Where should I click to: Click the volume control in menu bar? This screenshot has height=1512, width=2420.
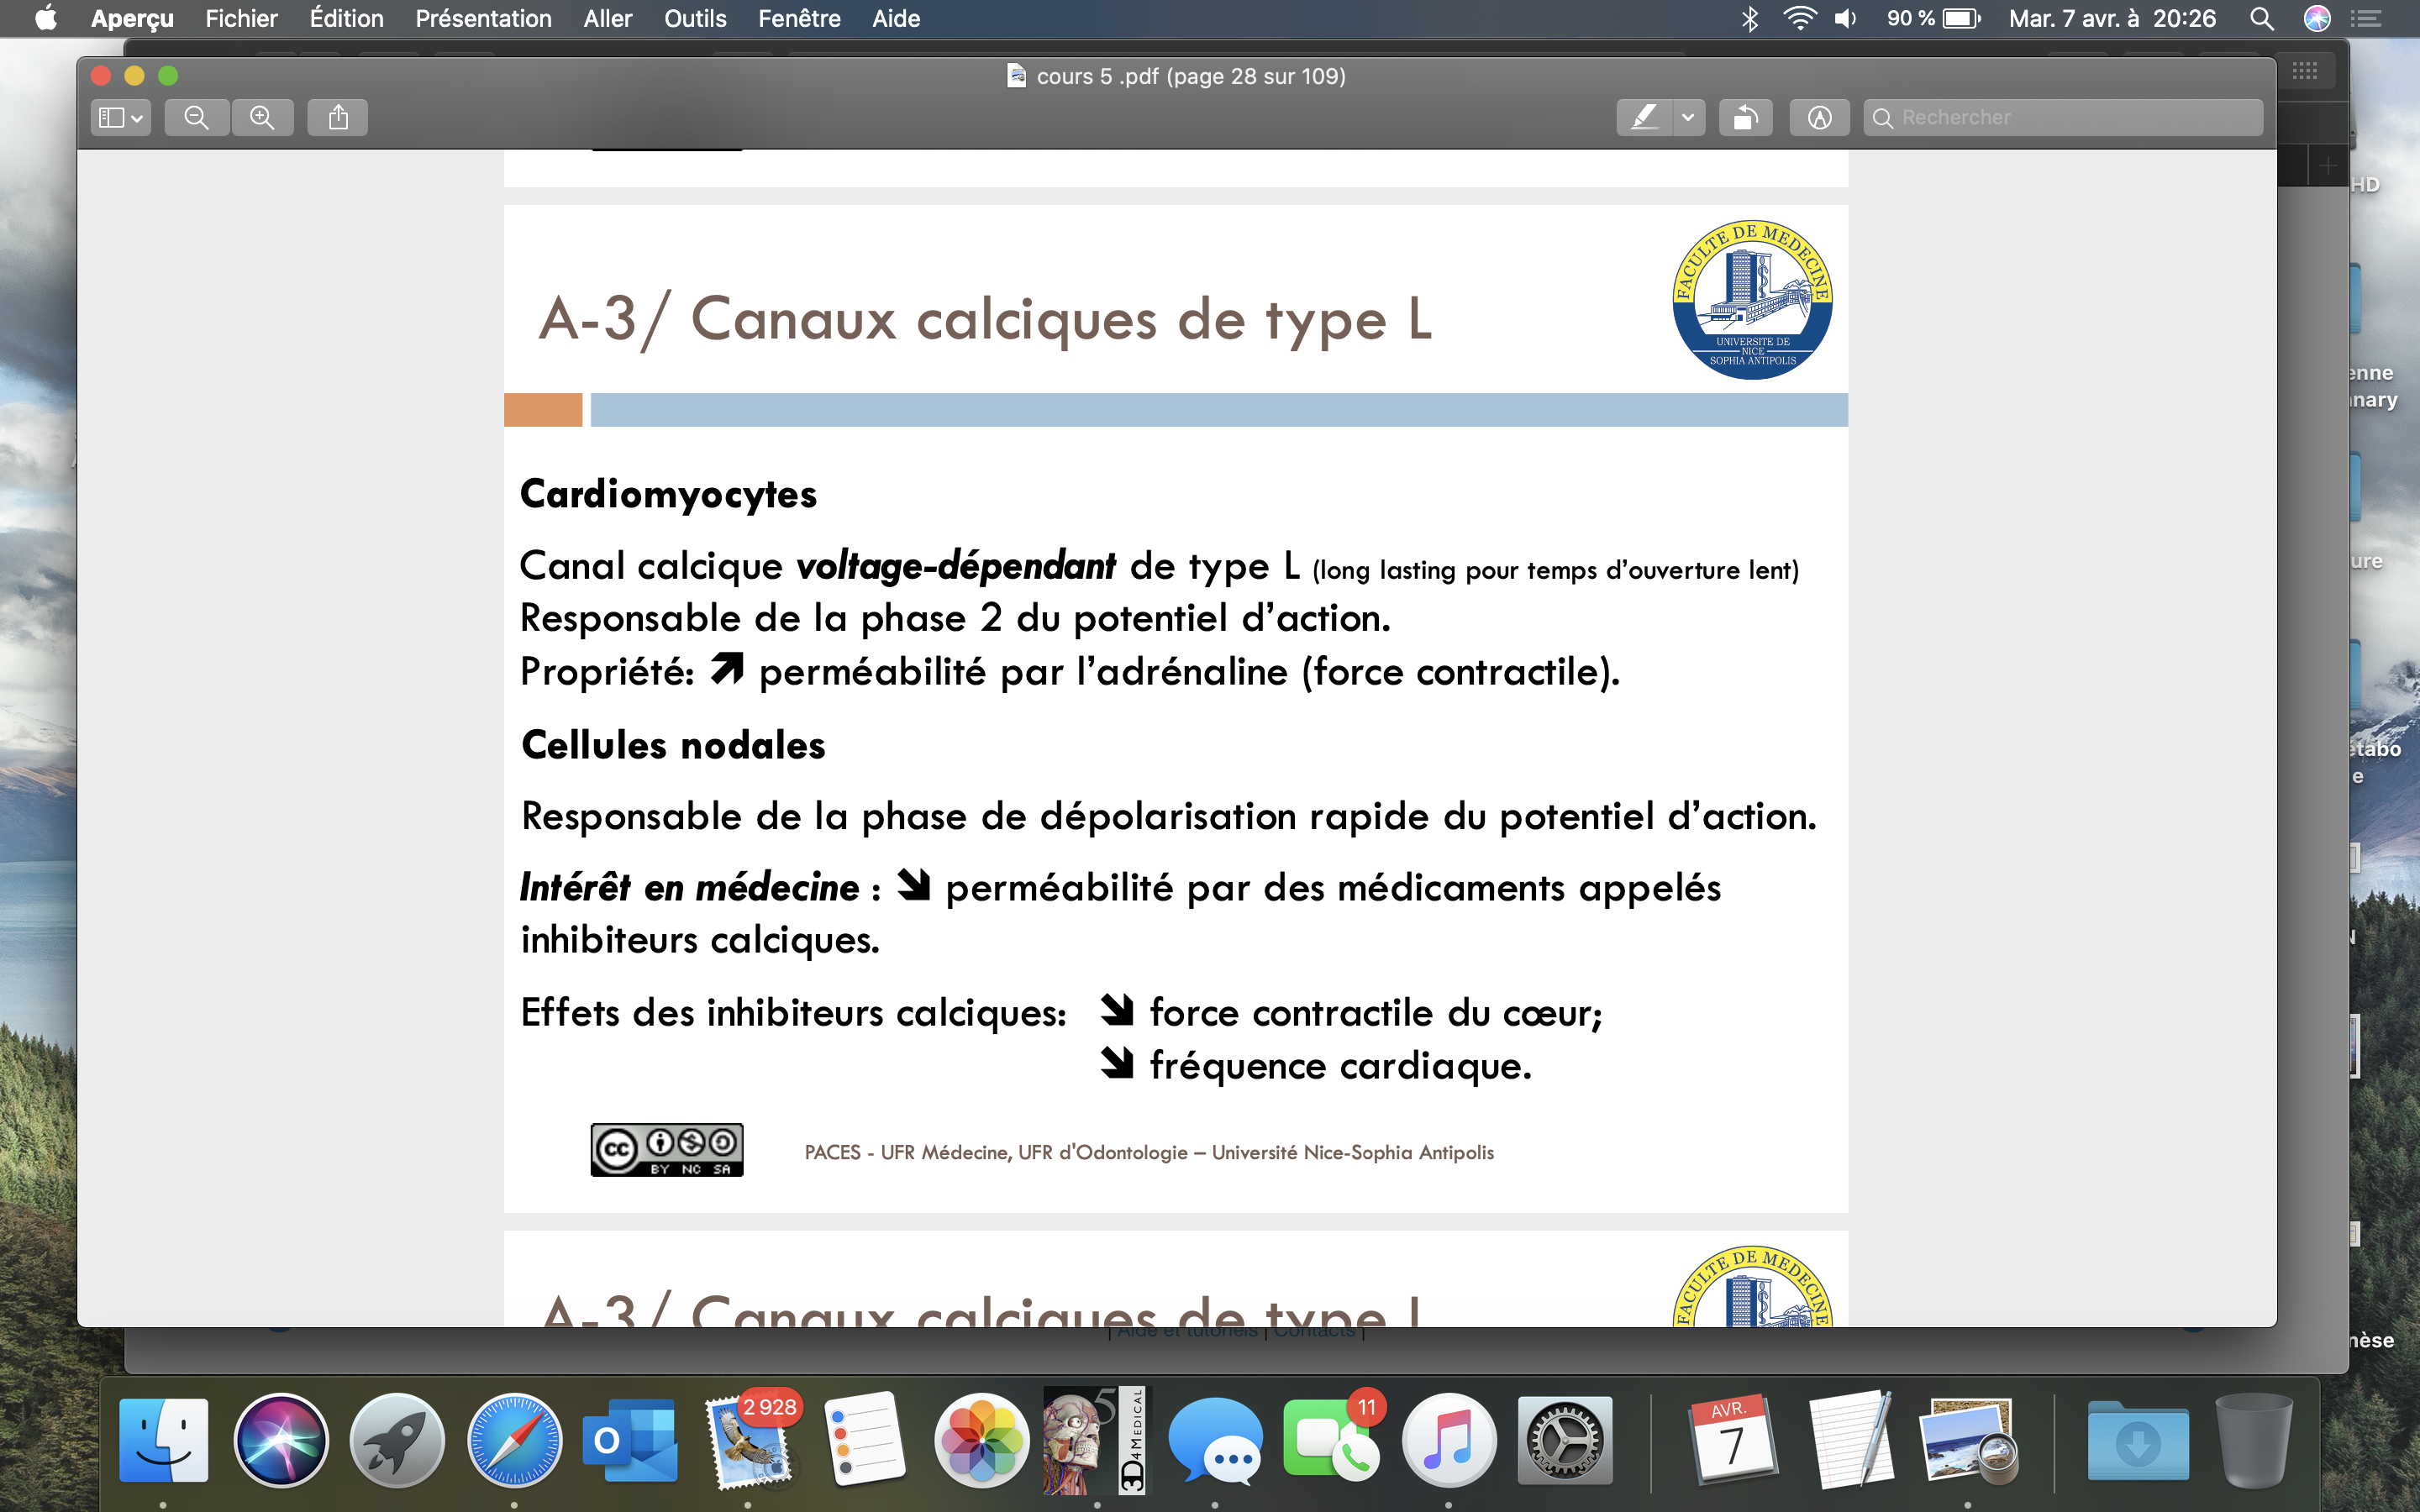(1846, 19)
